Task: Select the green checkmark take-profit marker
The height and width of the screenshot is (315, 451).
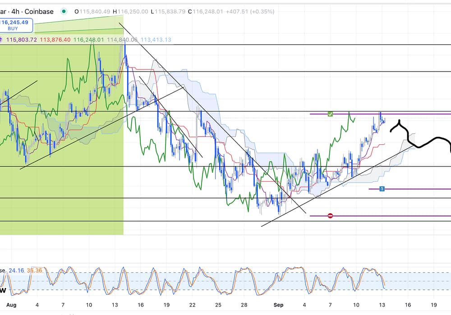Action: tap(330, 114)
